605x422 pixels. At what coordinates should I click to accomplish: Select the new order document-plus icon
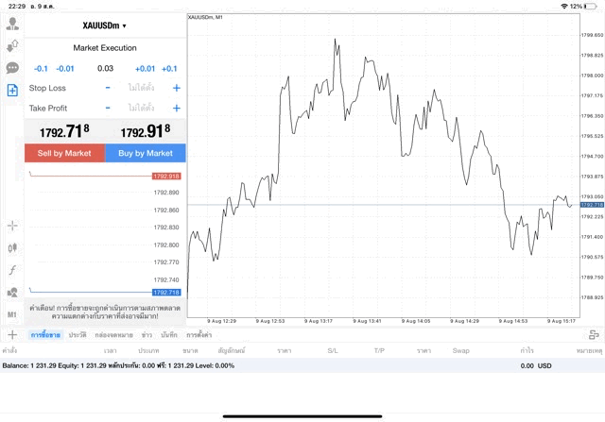click(x=12, y=90)
